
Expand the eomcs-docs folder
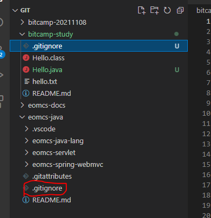22,106
